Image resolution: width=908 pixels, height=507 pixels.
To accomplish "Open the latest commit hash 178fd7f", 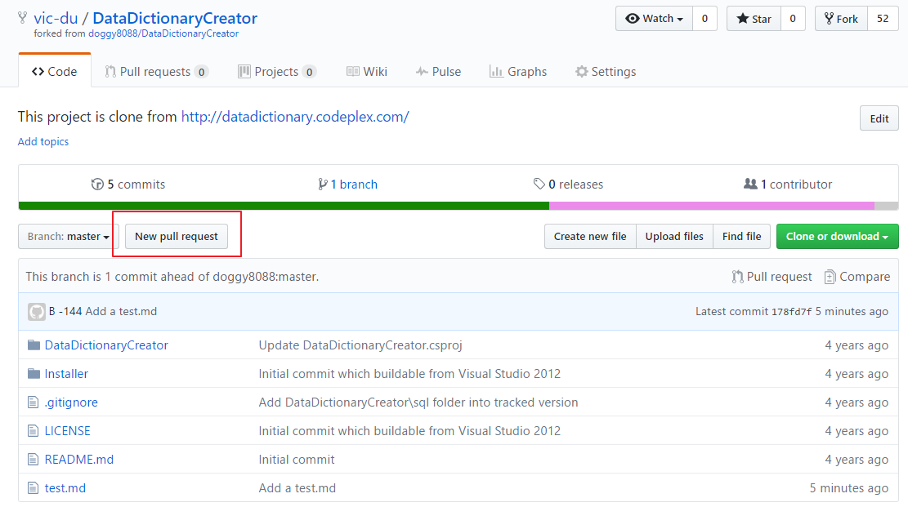I will [792, 311].
